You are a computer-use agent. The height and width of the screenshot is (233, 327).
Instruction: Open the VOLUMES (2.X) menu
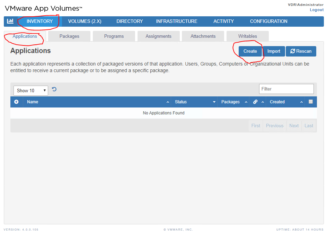[85, 21]
